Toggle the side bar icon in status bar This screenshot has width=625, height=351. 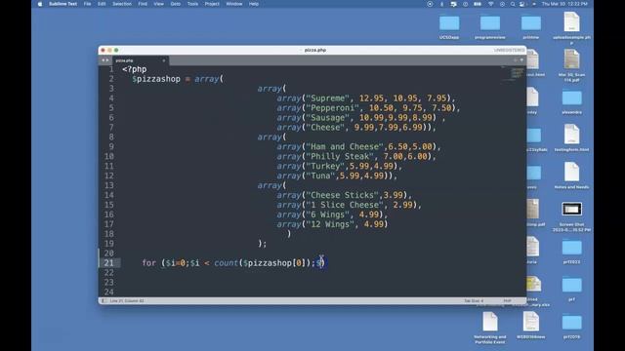coord(104,301)
